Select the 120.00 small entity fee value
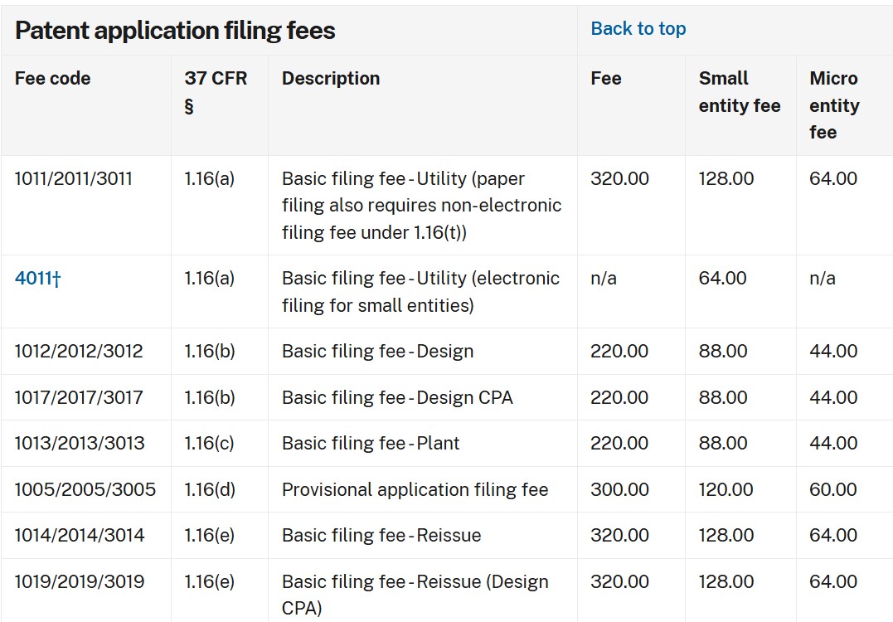This screenshot has height=622, width=893. coord(726,490)
